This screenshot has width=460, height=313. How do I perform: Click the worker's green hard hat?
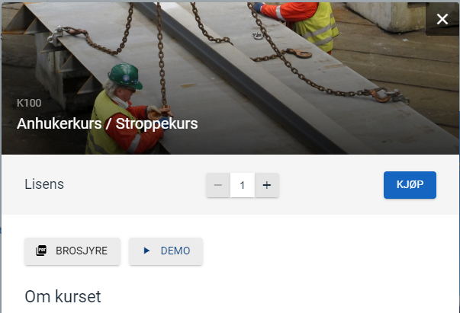[125, 76]
